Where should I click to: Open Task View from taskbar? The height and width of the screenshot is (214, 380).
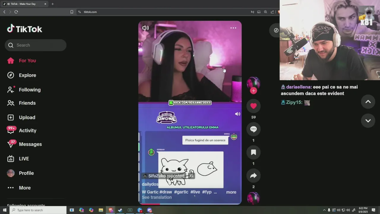click(72, 210)
